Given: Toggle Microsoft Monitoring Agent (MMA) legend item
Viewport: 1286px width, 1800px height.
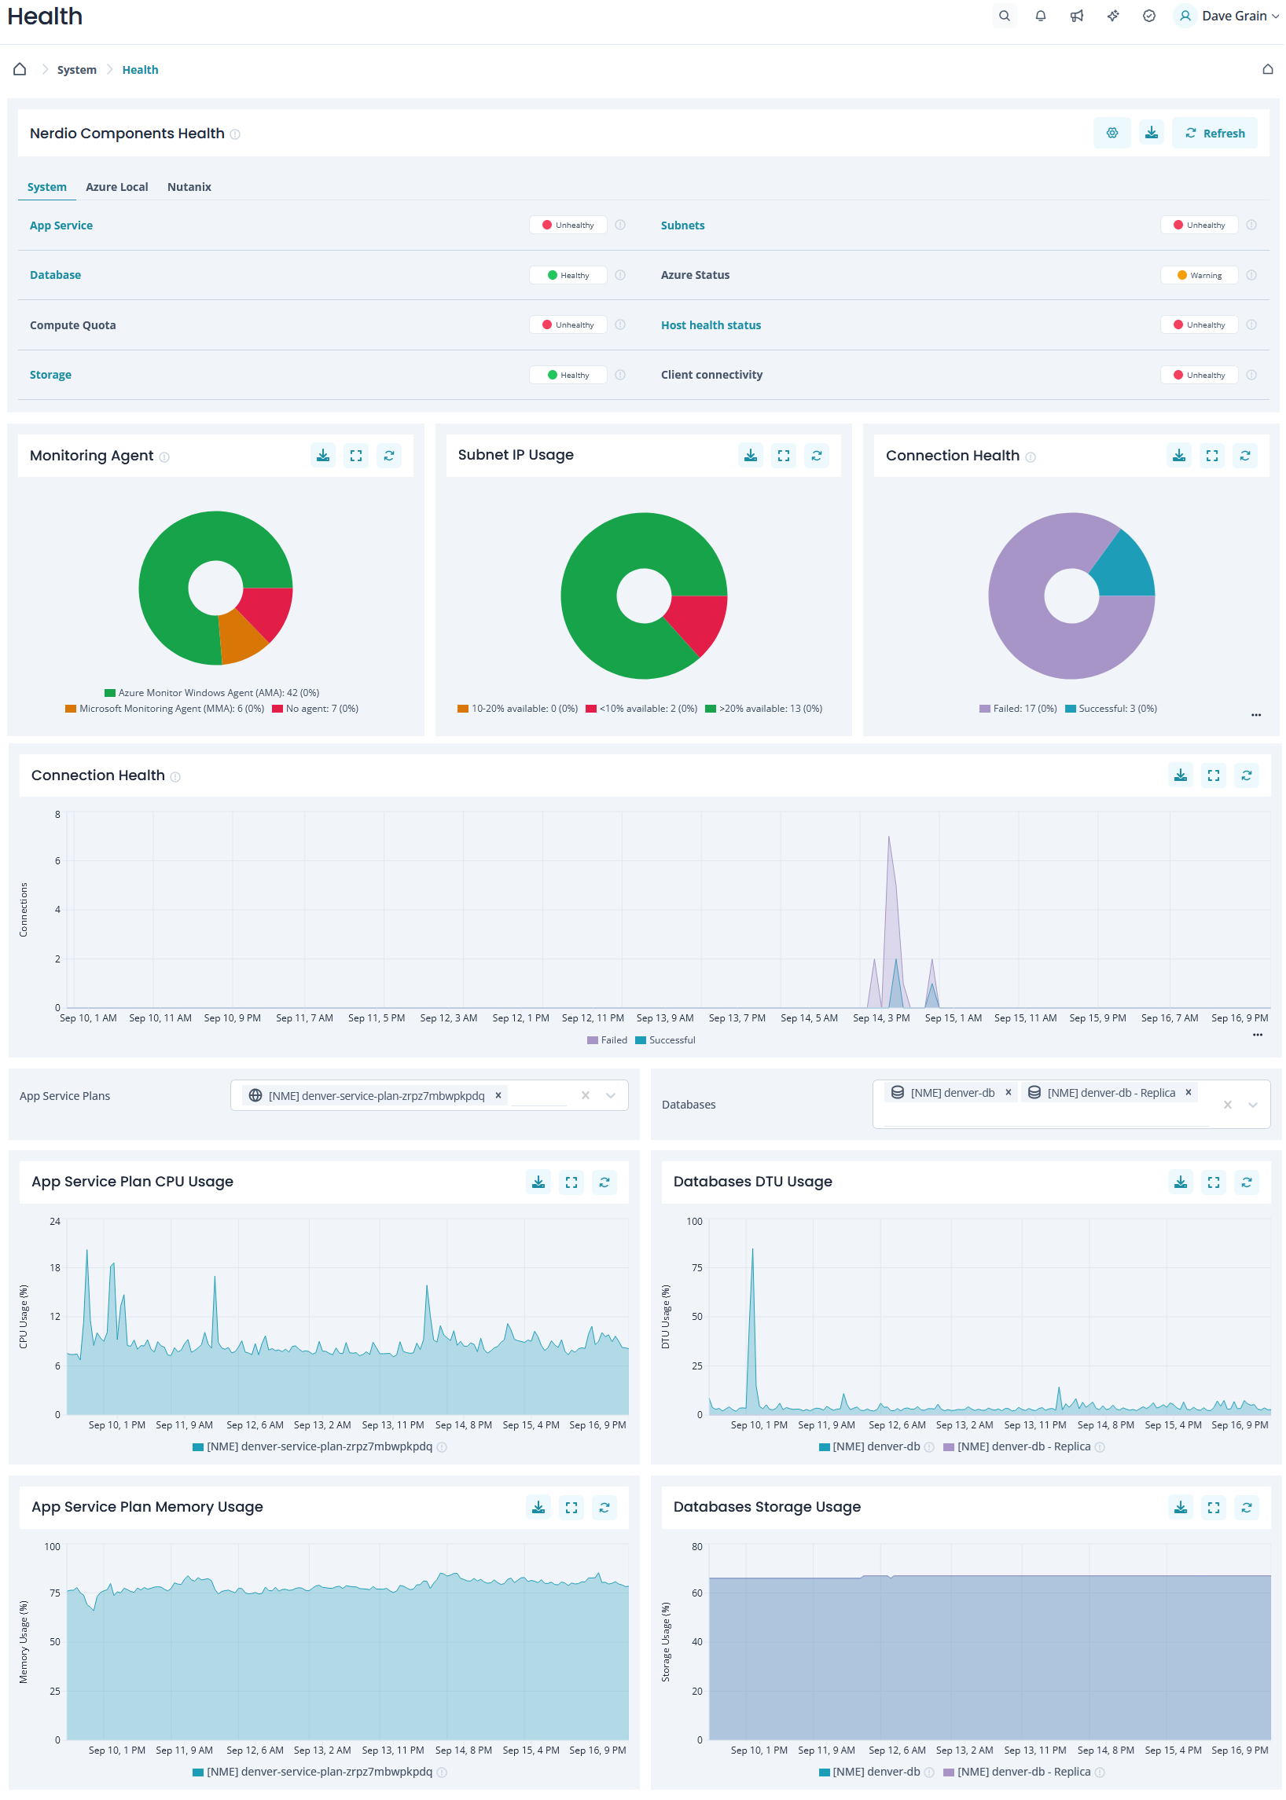Looking at the screenshot, I should (165, 709).
